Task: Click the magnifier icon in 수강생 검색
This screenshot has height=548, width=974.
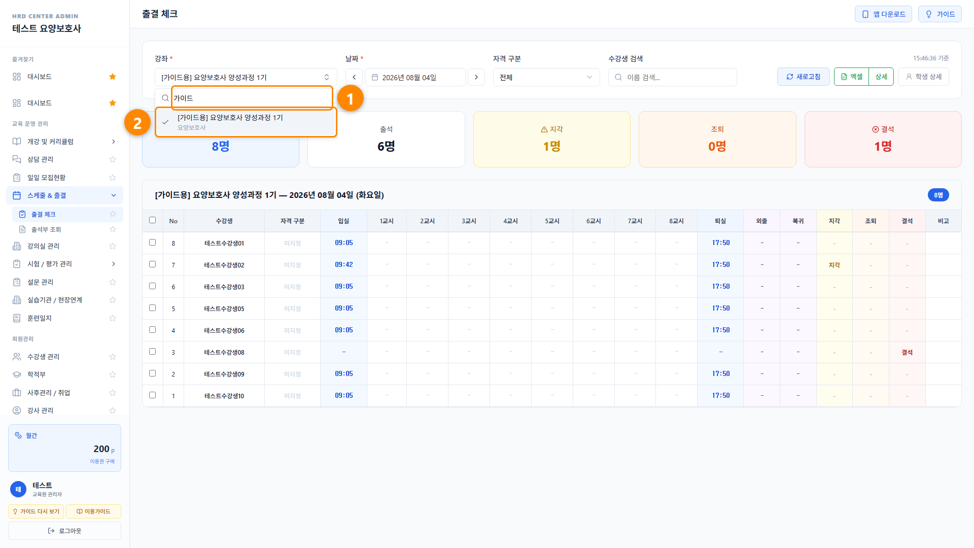Action: pos(618,77)
